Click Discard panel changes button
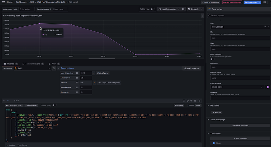271x147 pixels. coord(232,2)
